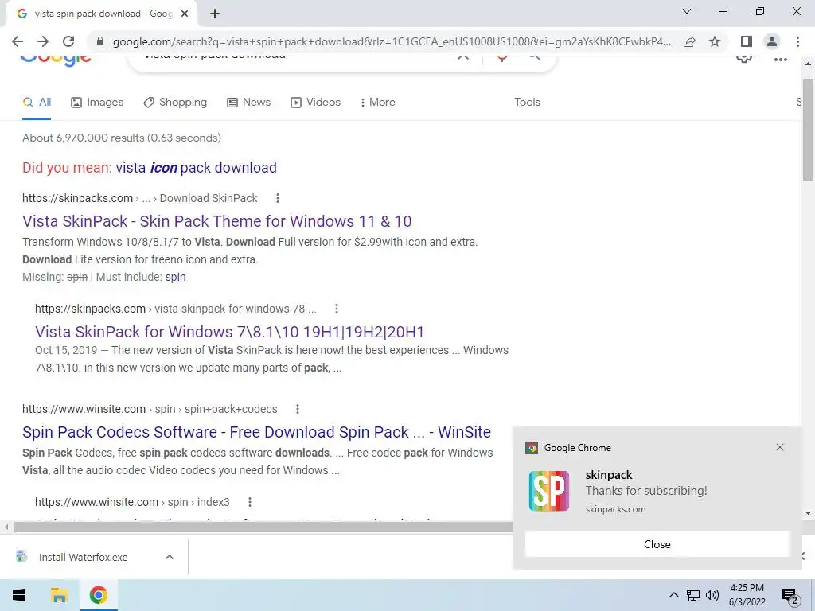Open the clock showing 4:25 PM
This screenshot has height=611, width=815.
[747, 595]
